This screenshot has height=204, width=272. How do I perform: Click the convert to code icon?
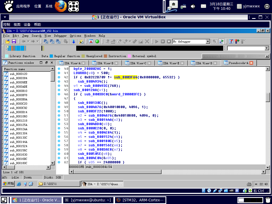(x=107, y=41)
